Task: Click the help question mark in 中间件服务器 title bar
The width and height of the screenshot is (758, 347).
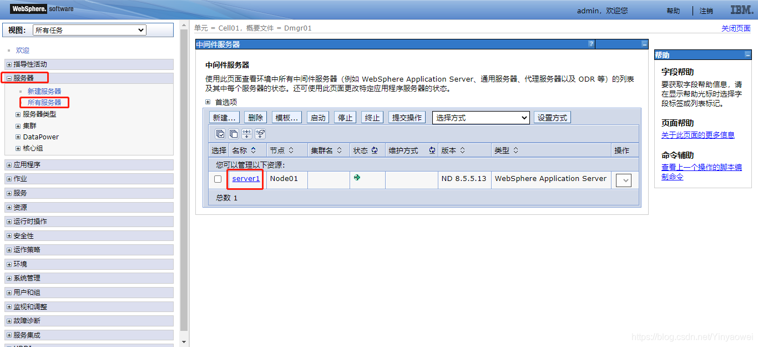Action: coord(591,44)
